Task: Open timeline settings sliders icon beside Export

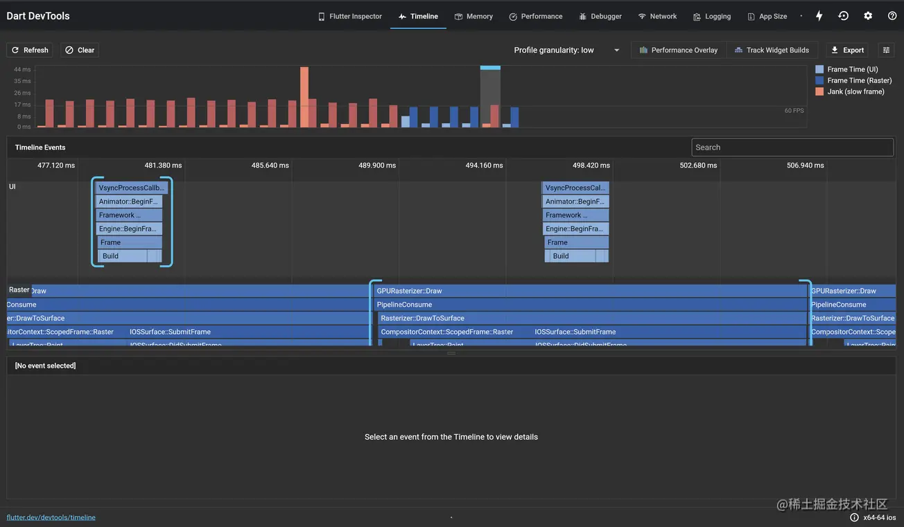Action: click(886, 50)
